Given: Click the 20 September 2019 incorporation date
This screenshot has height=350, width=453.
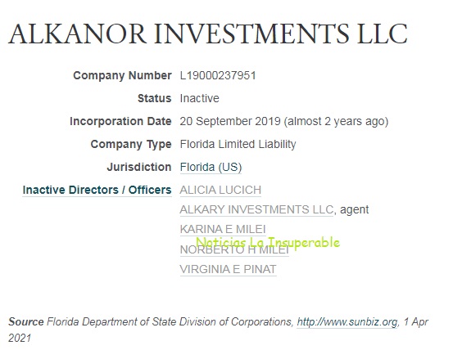Looking at the screenshot, I should pos(230,121).
